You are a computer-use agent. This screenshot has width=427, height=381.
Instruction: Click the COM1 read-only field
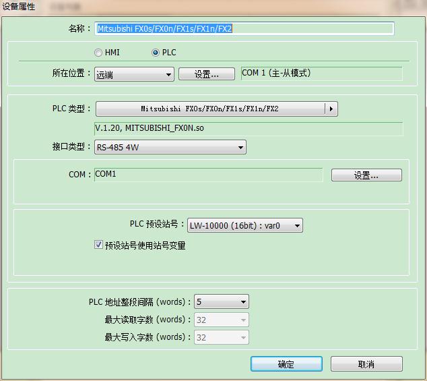[x=208, y=175]
